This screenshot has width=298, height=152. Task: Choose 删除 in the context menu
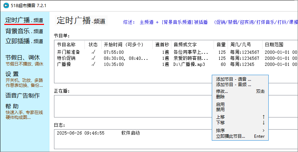click(220, 96)
